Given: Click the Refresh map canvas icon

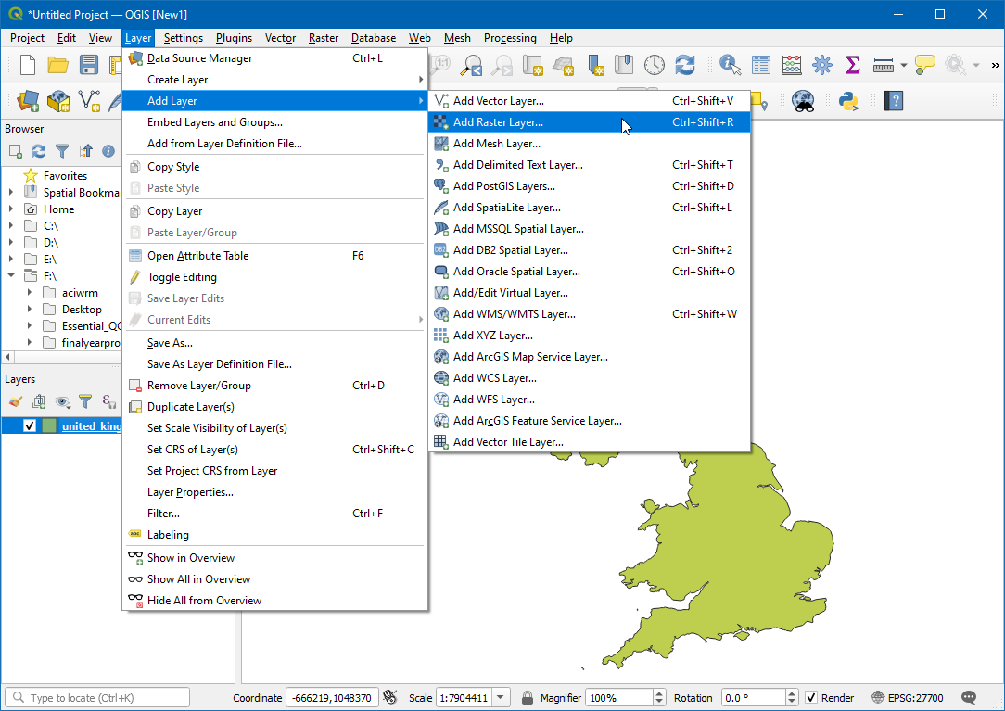Looking at the screenshot, I should tap(685, 65).
